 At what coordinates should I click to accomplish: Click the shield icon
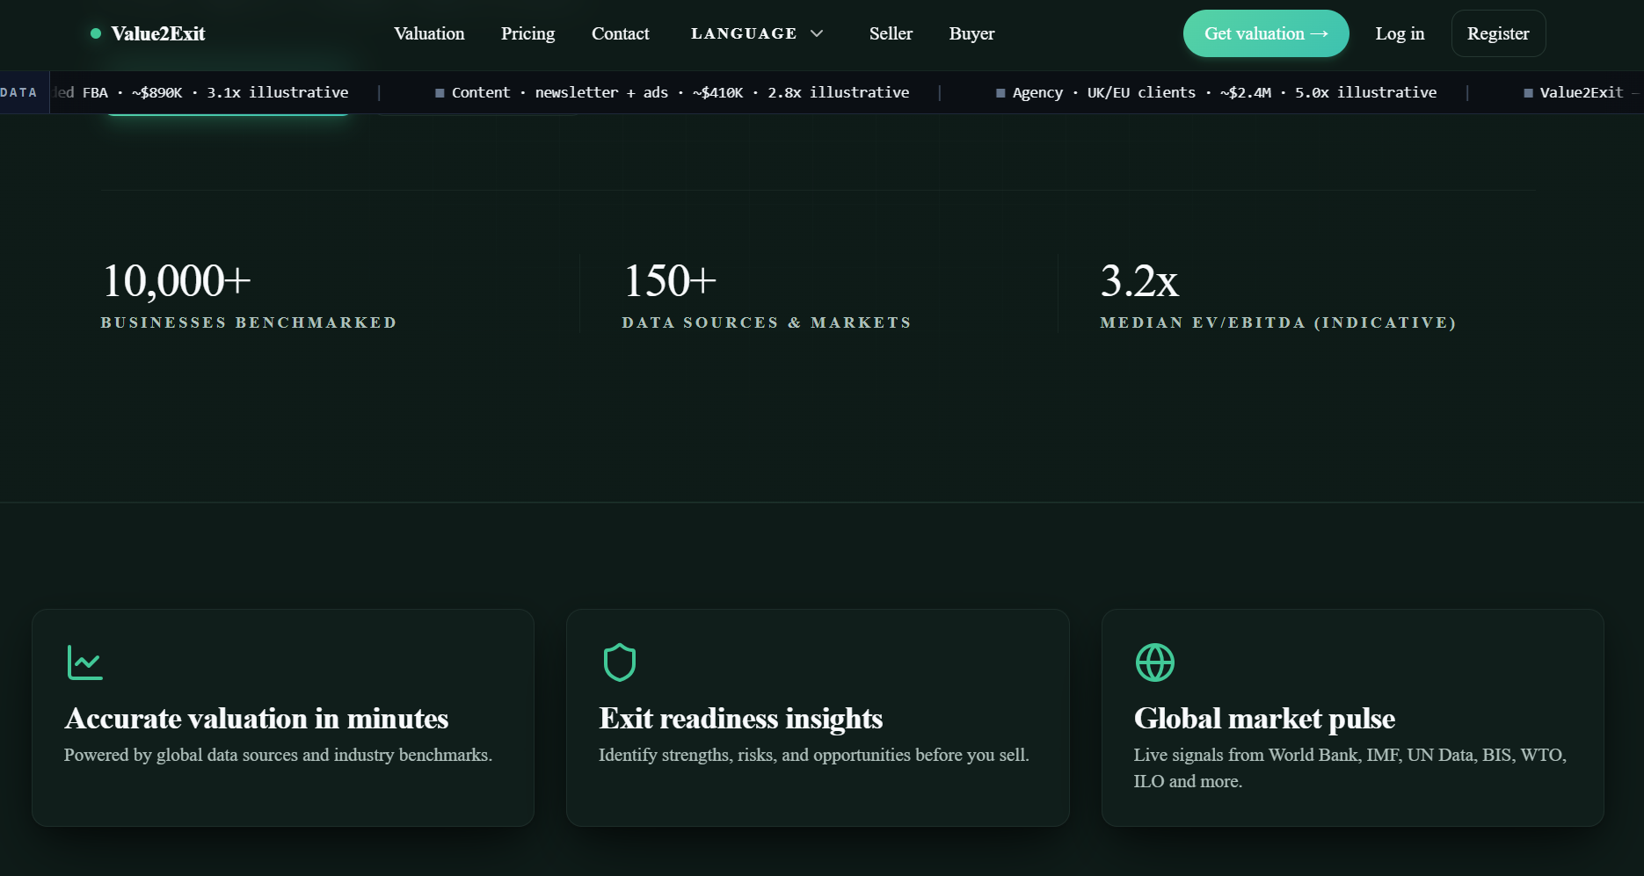click(x=620, y=662)
